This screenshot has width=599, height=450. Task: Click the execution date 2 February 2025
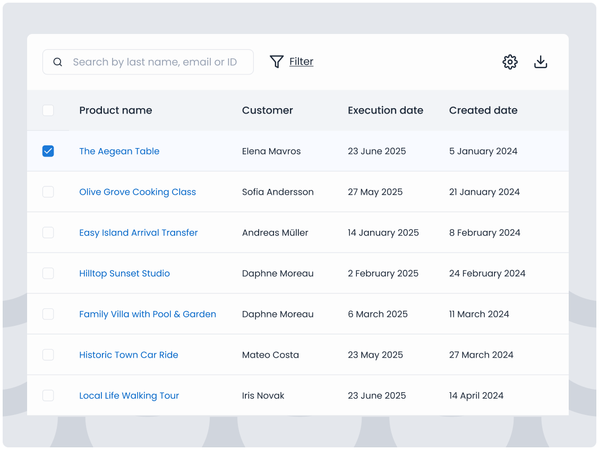coord(383,274)
